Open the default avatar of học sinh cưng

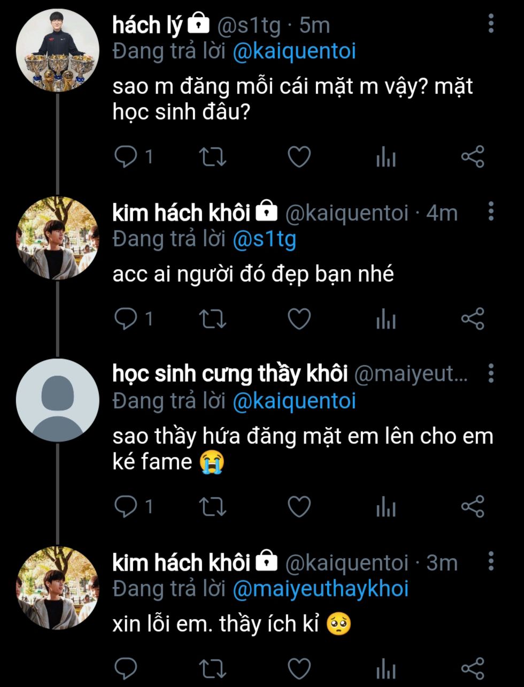[x=58, y=400]
